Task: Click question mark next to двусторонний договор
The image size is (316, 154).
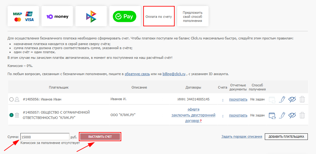Action: click(x=201, y=121)
